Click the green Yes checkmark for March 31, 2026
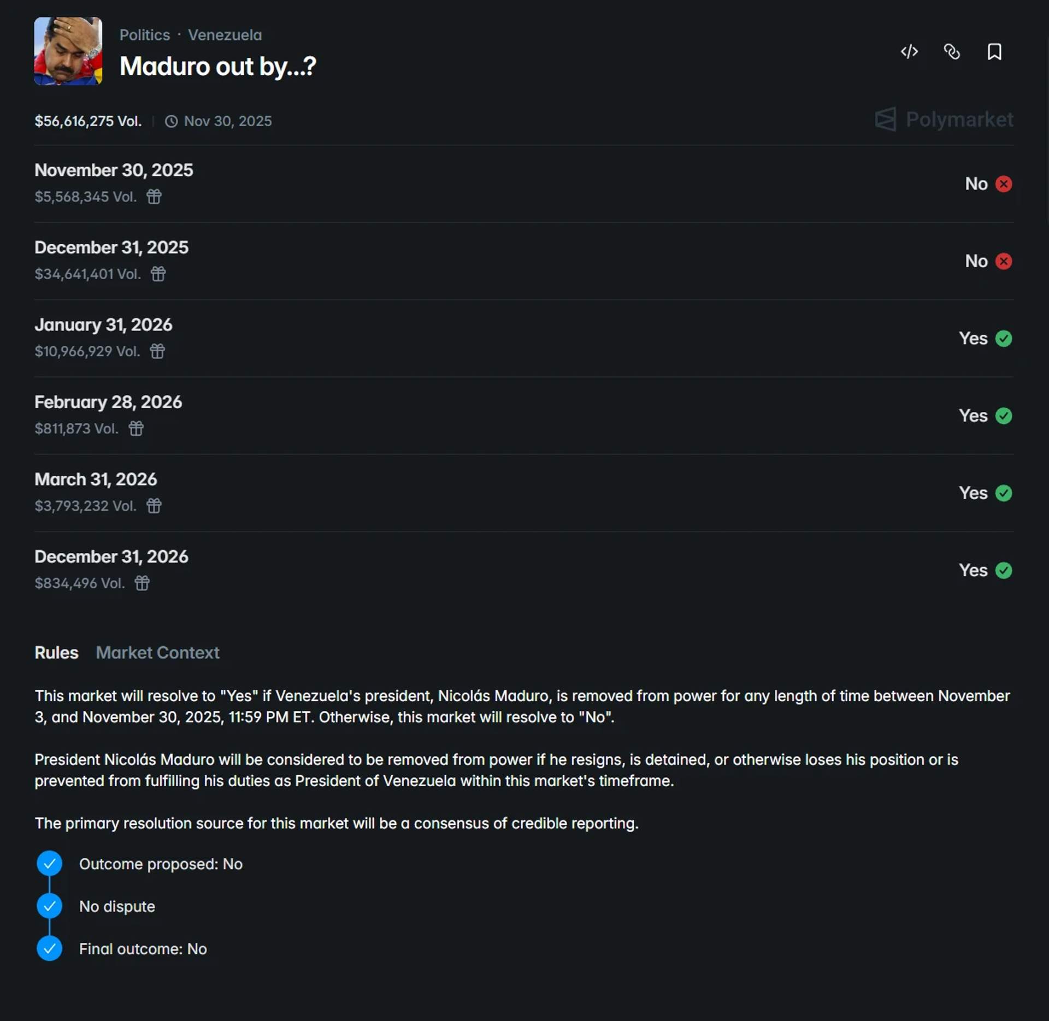Viewport: 1049px width, 1021px height. 1004,493
